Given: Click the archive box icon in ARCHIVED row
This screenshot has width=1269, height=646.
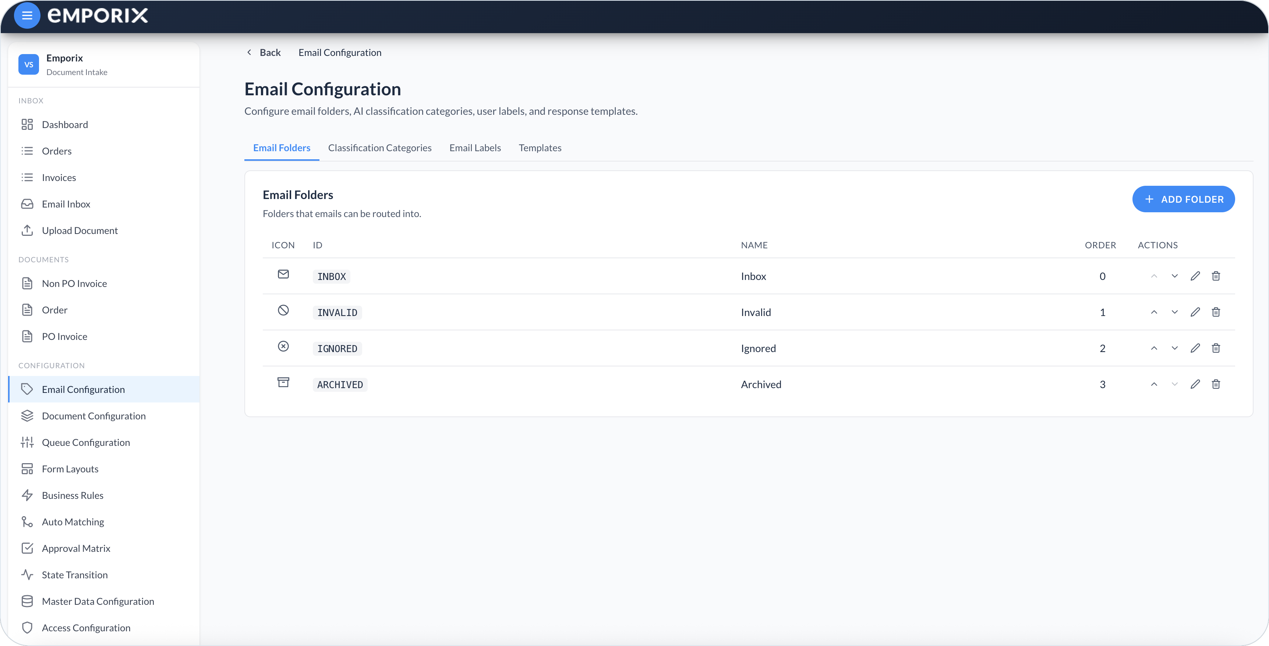Looking at the screenshot, I should tap(283, 383).
